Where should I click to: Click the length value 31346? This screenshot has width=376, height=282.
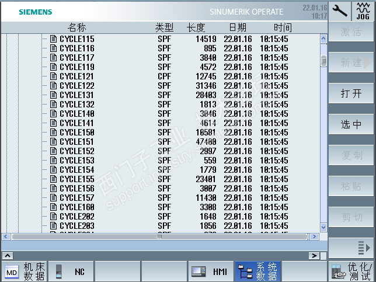[206, 86]
